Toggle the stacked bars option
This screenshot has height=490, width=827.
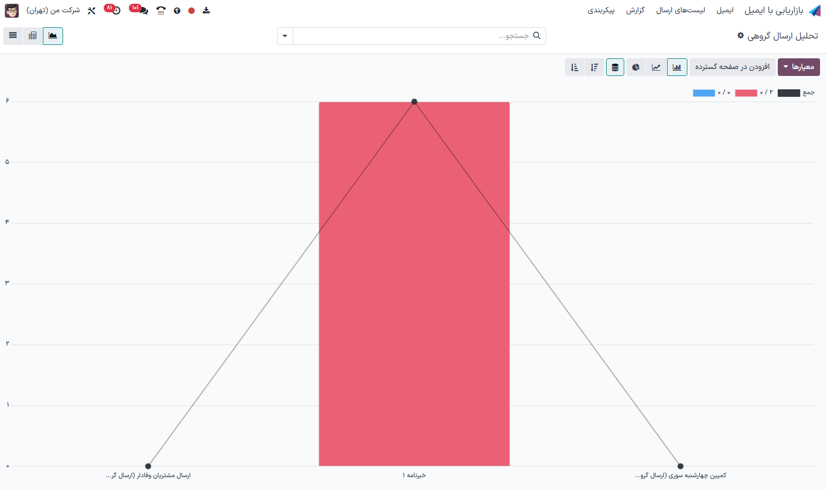(615, 67)
